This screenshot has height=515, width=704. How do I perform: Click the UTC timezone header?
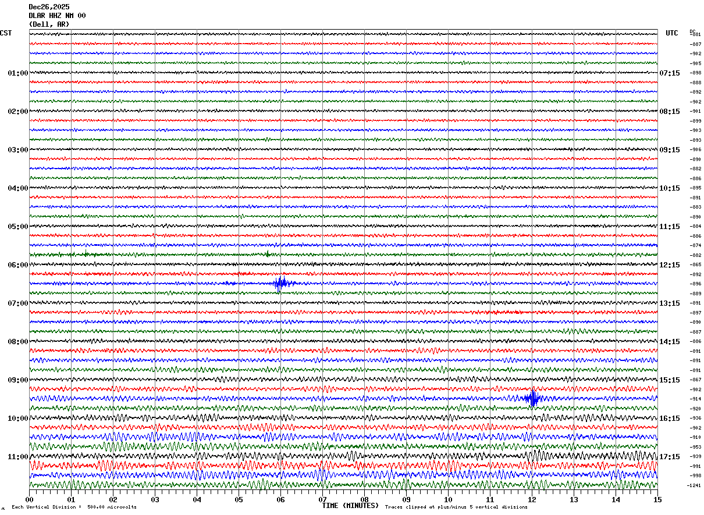tap(671, 33)
